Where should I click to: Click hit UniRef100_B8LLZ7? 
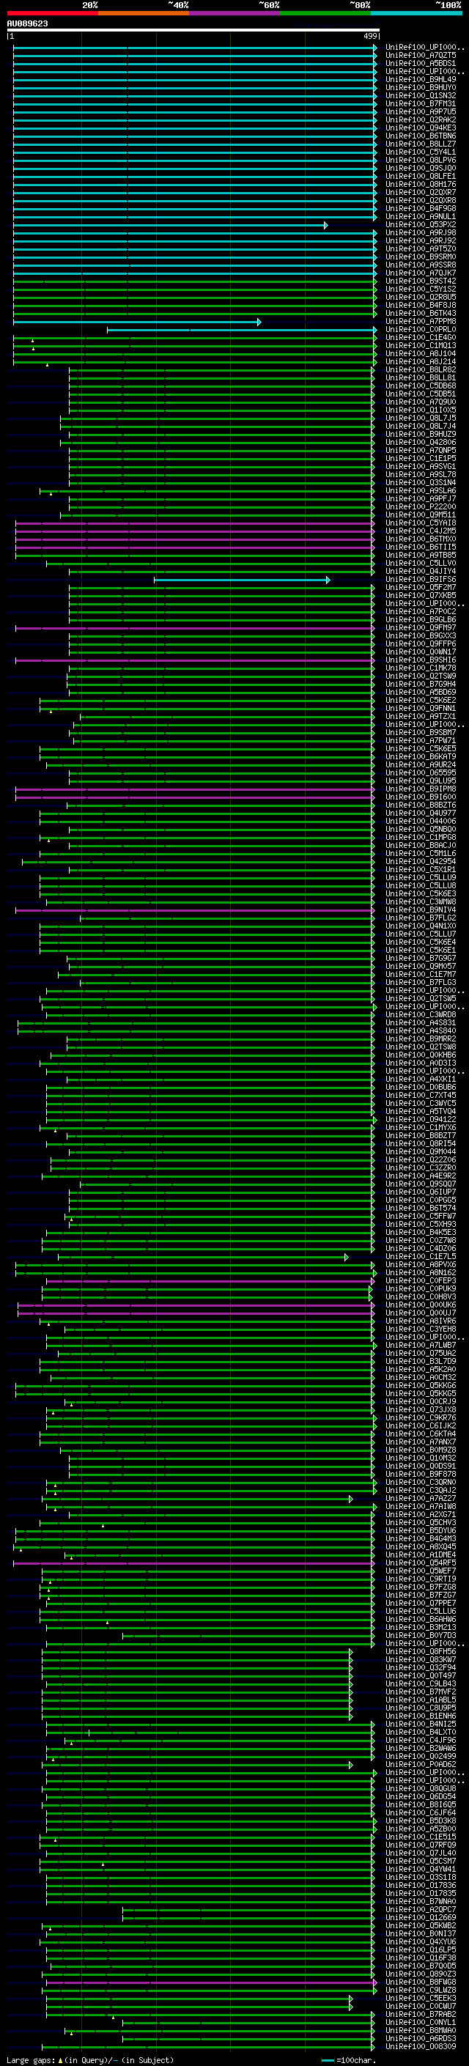click(421, 144)
